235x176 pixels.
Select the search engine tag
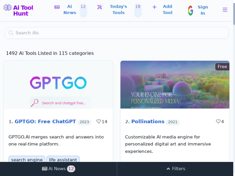tap(27, 159)
